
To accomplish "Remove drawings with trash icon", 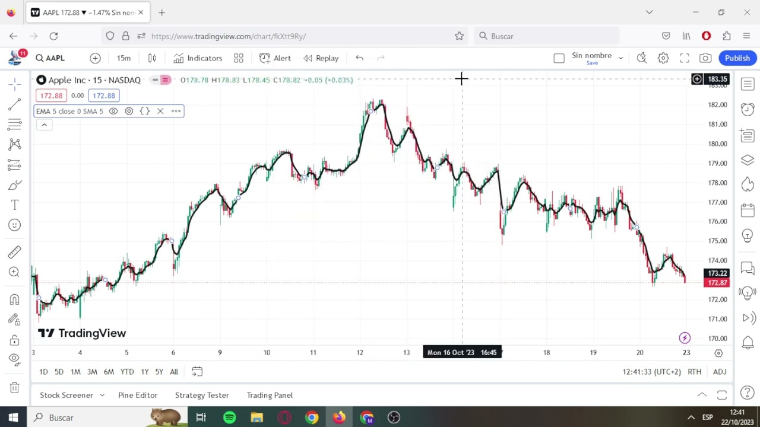I will tap(15, 387).
